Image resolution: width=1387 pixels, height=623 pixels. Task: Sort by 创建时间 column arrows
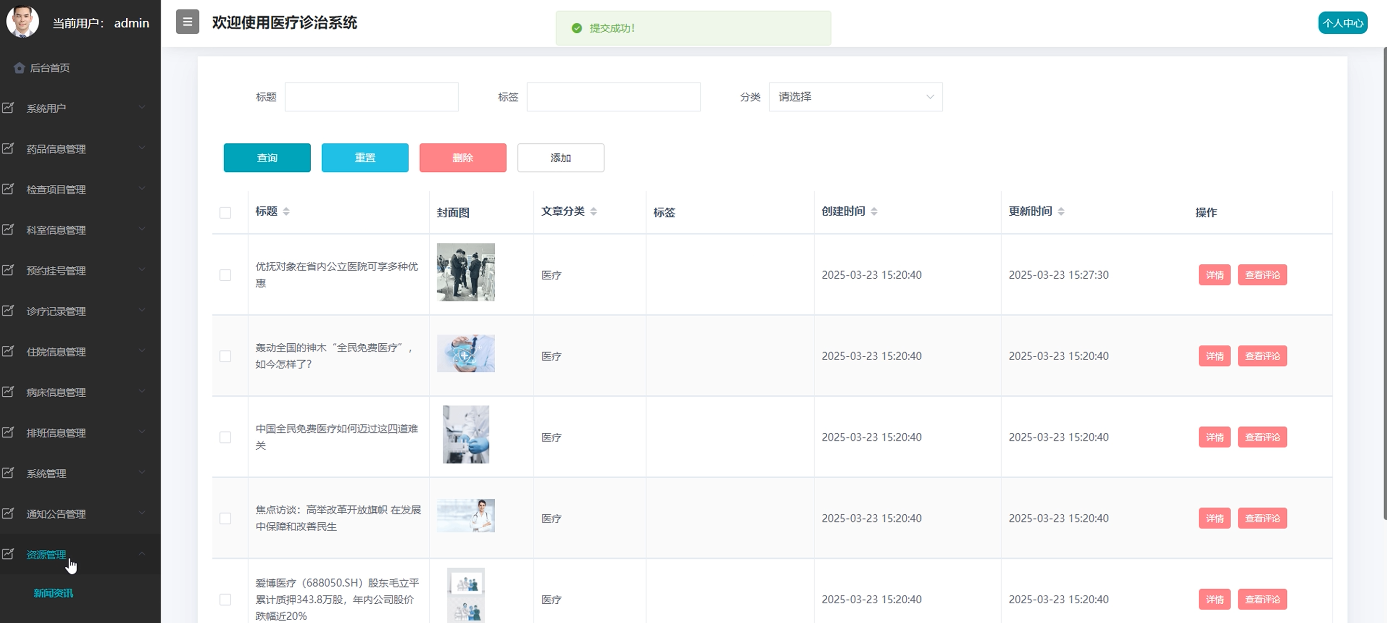click(874, 211)
